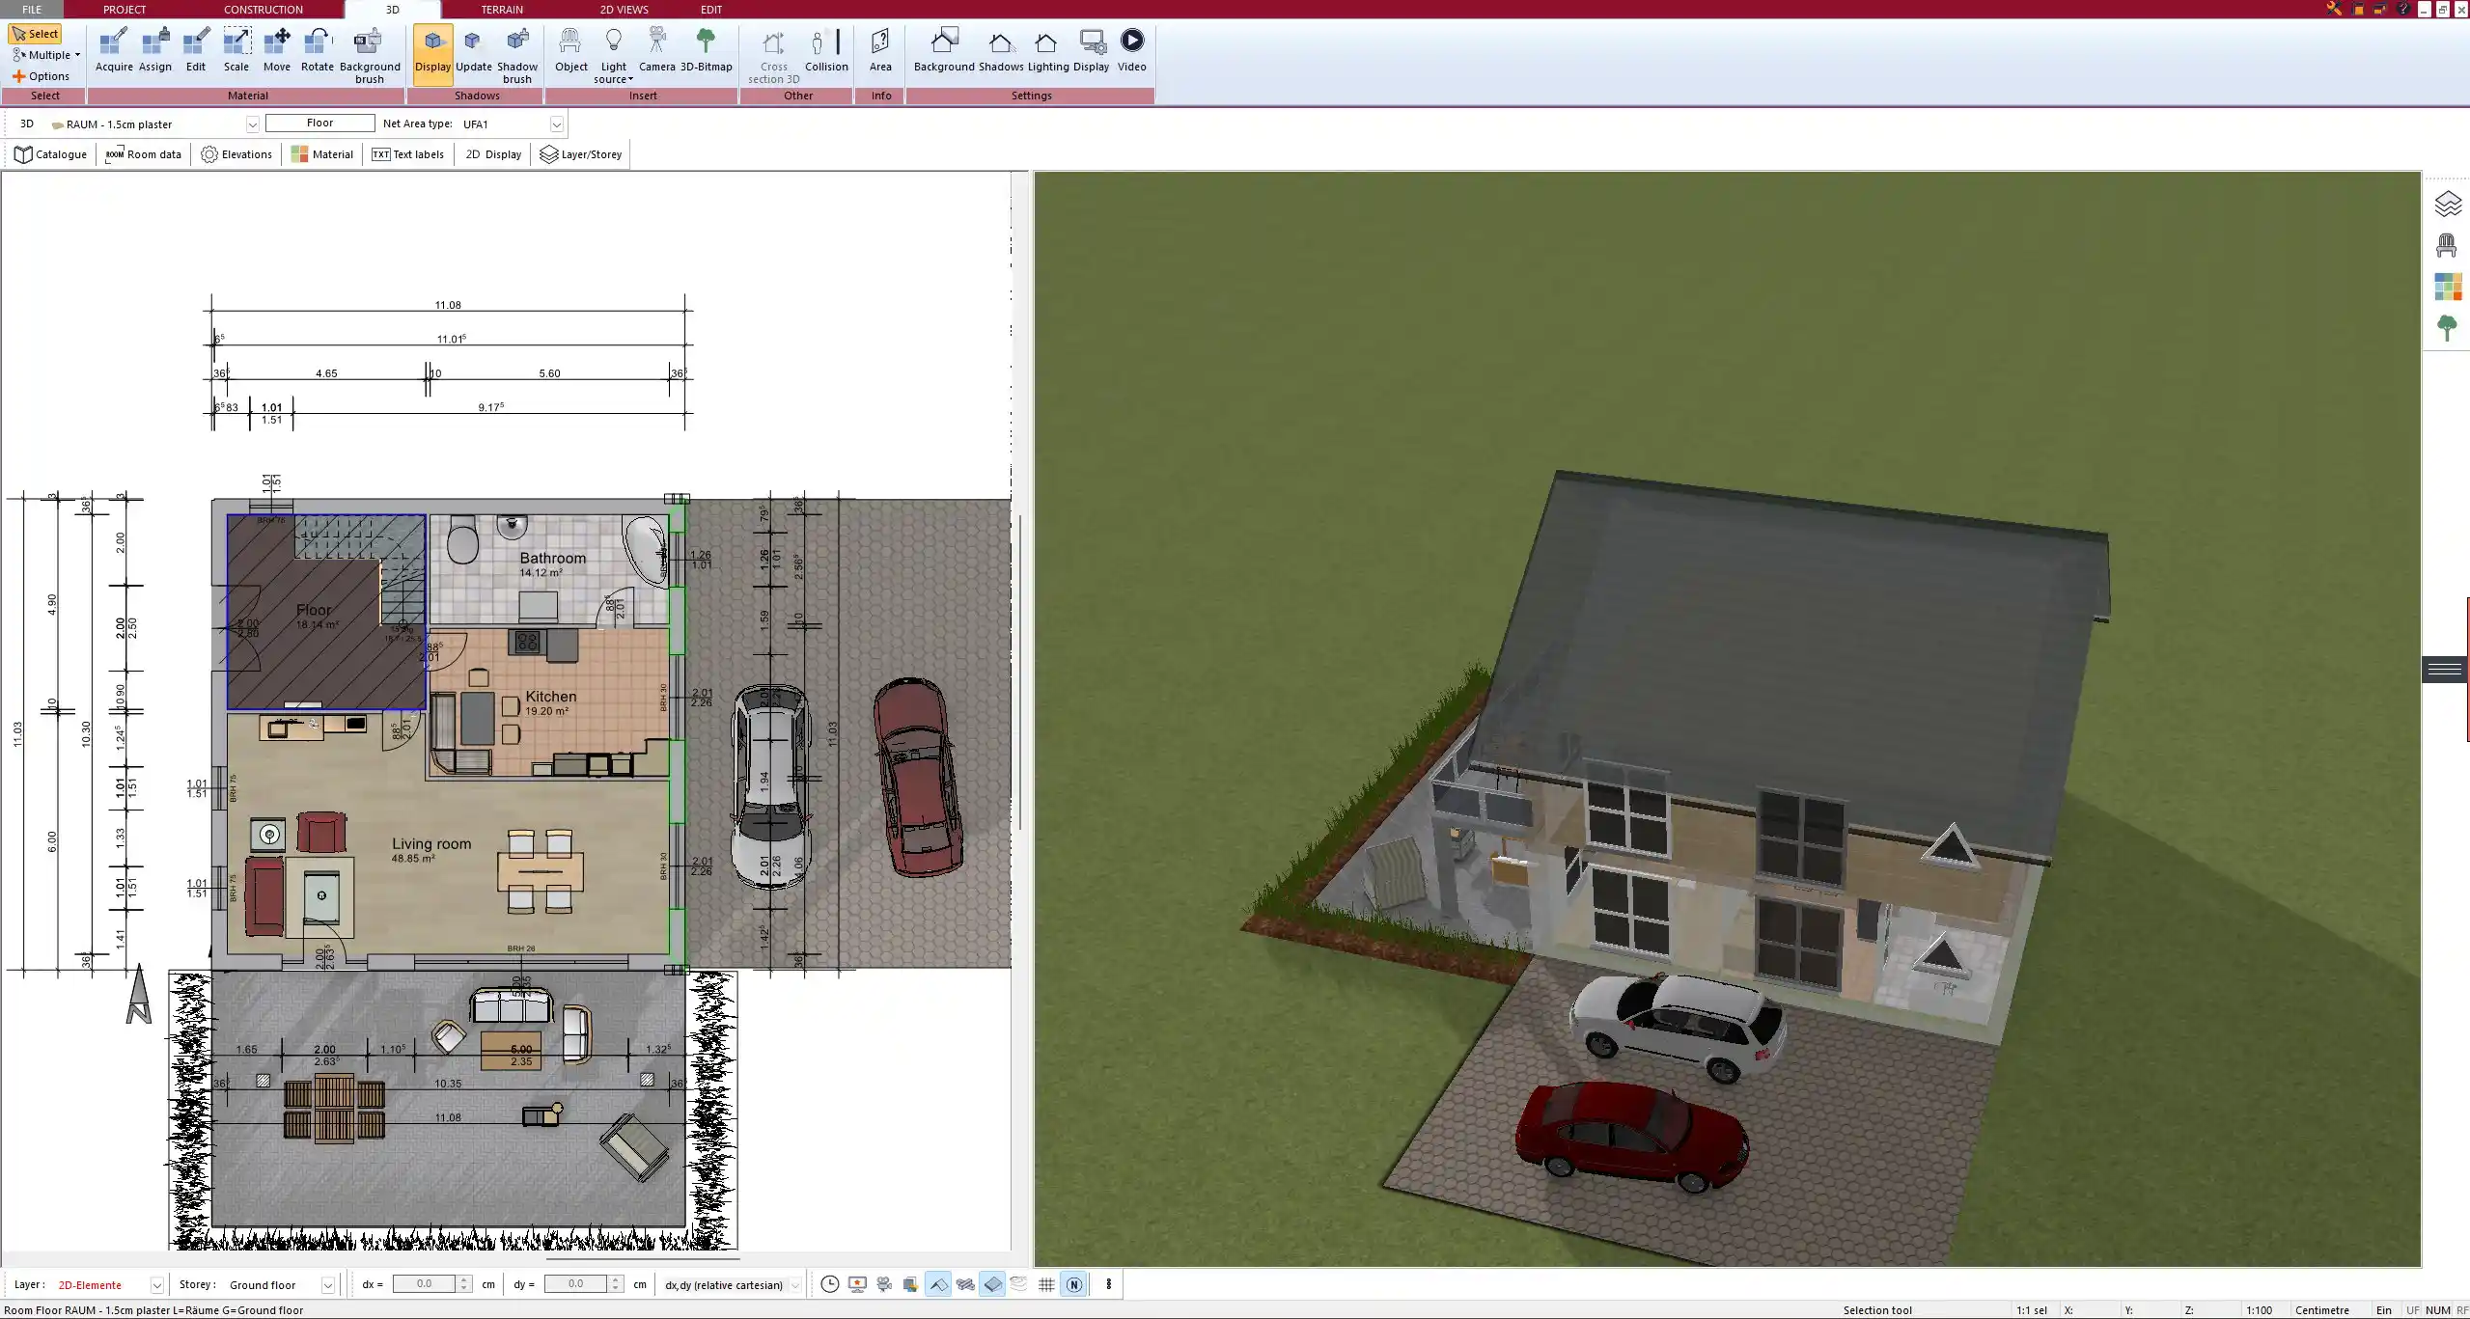Open the FILE menu
The height and width of the screenshot is (1319, 2470).
[x=32, y=9]
